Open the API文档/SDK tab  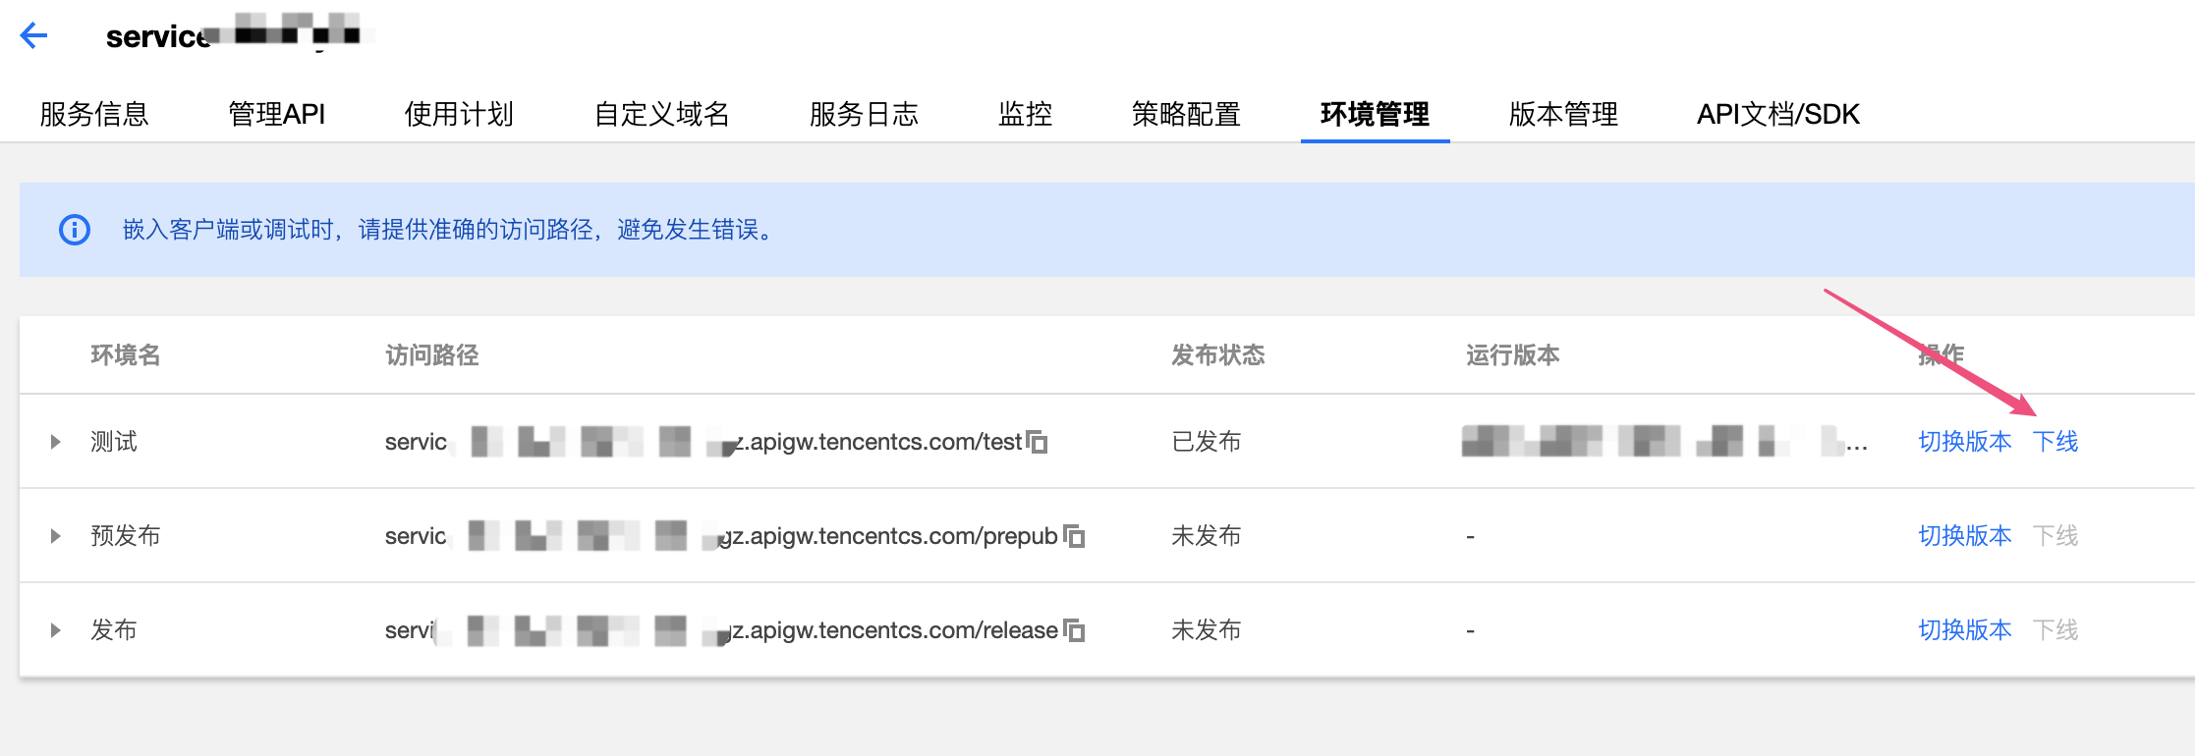click(1777, 114)
